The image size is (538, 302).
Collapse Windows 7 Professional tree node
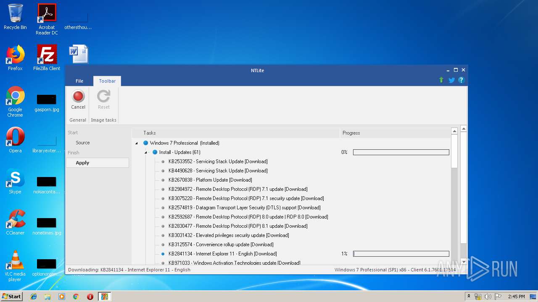136,143
